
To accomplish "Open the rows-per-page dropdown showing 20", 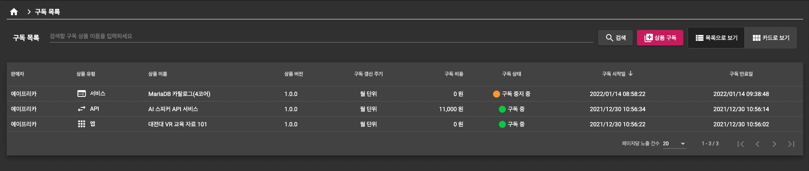I will point(674,144).
